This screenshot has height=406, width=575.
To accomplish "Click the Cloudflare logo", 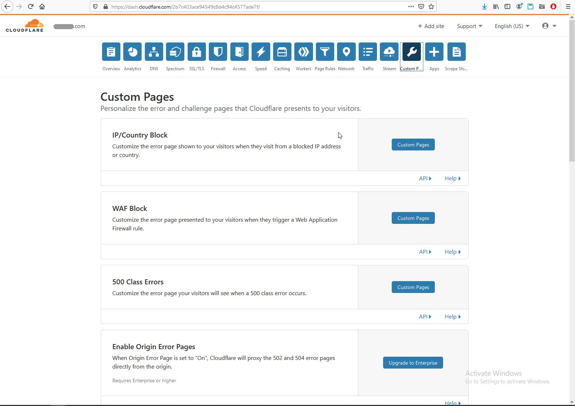I will 24,26.
